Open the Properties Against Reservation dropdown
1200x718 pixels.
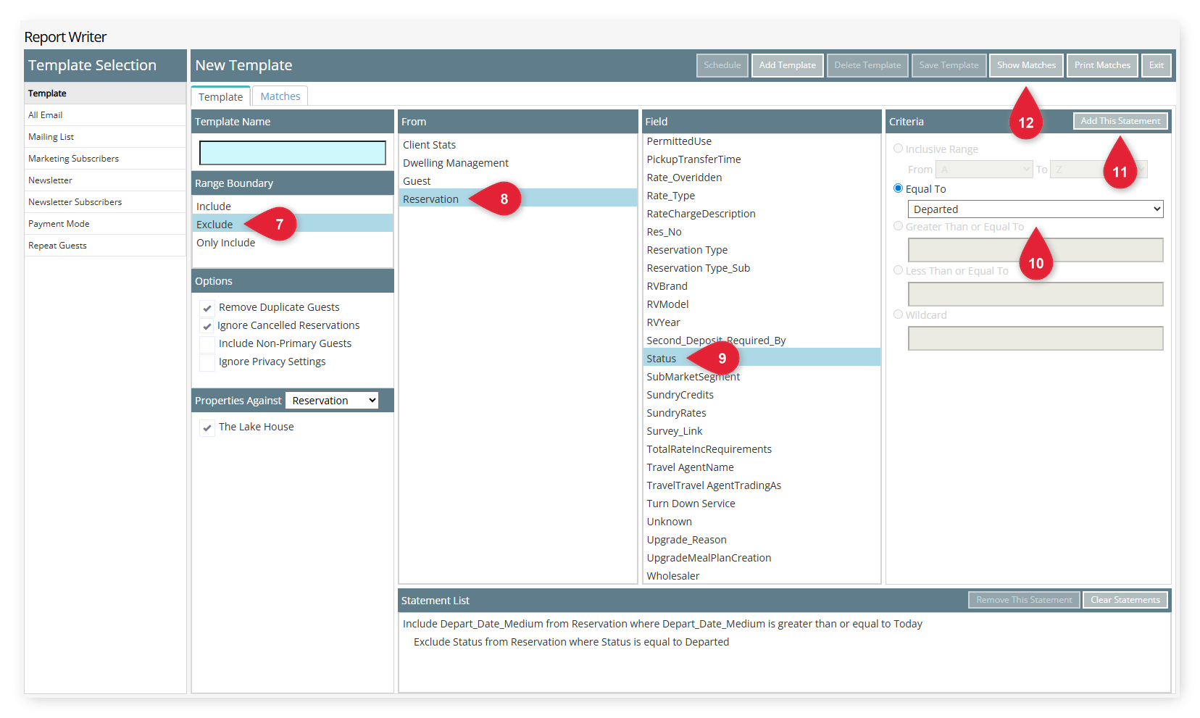tap(332, 401)
